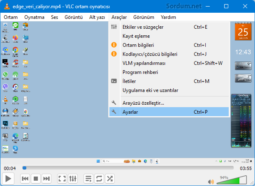Click Windows Start button in video taskbar

[98, 161]
